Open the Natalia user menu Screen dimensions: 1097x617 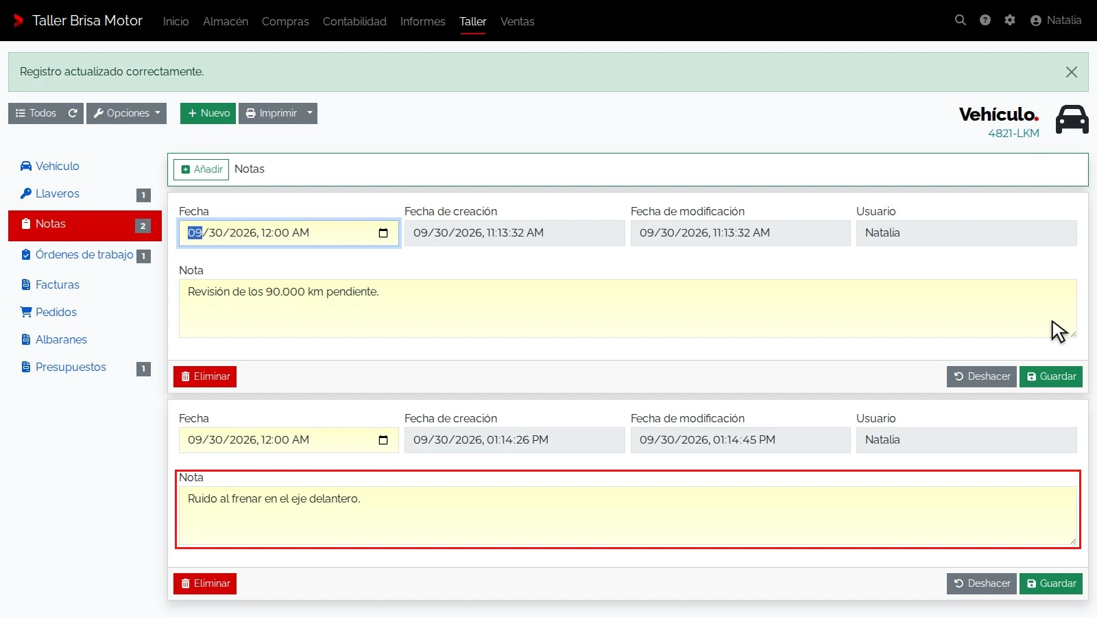click(x=1056, y=21)
